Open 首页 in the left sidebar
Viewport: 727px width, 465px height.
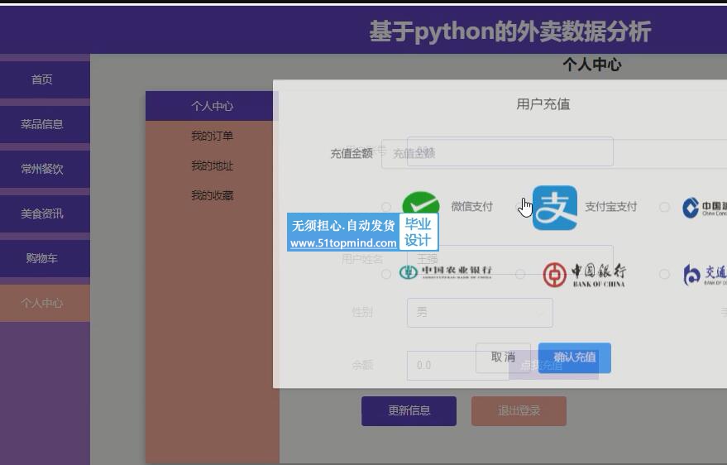(x=45, y=79)
